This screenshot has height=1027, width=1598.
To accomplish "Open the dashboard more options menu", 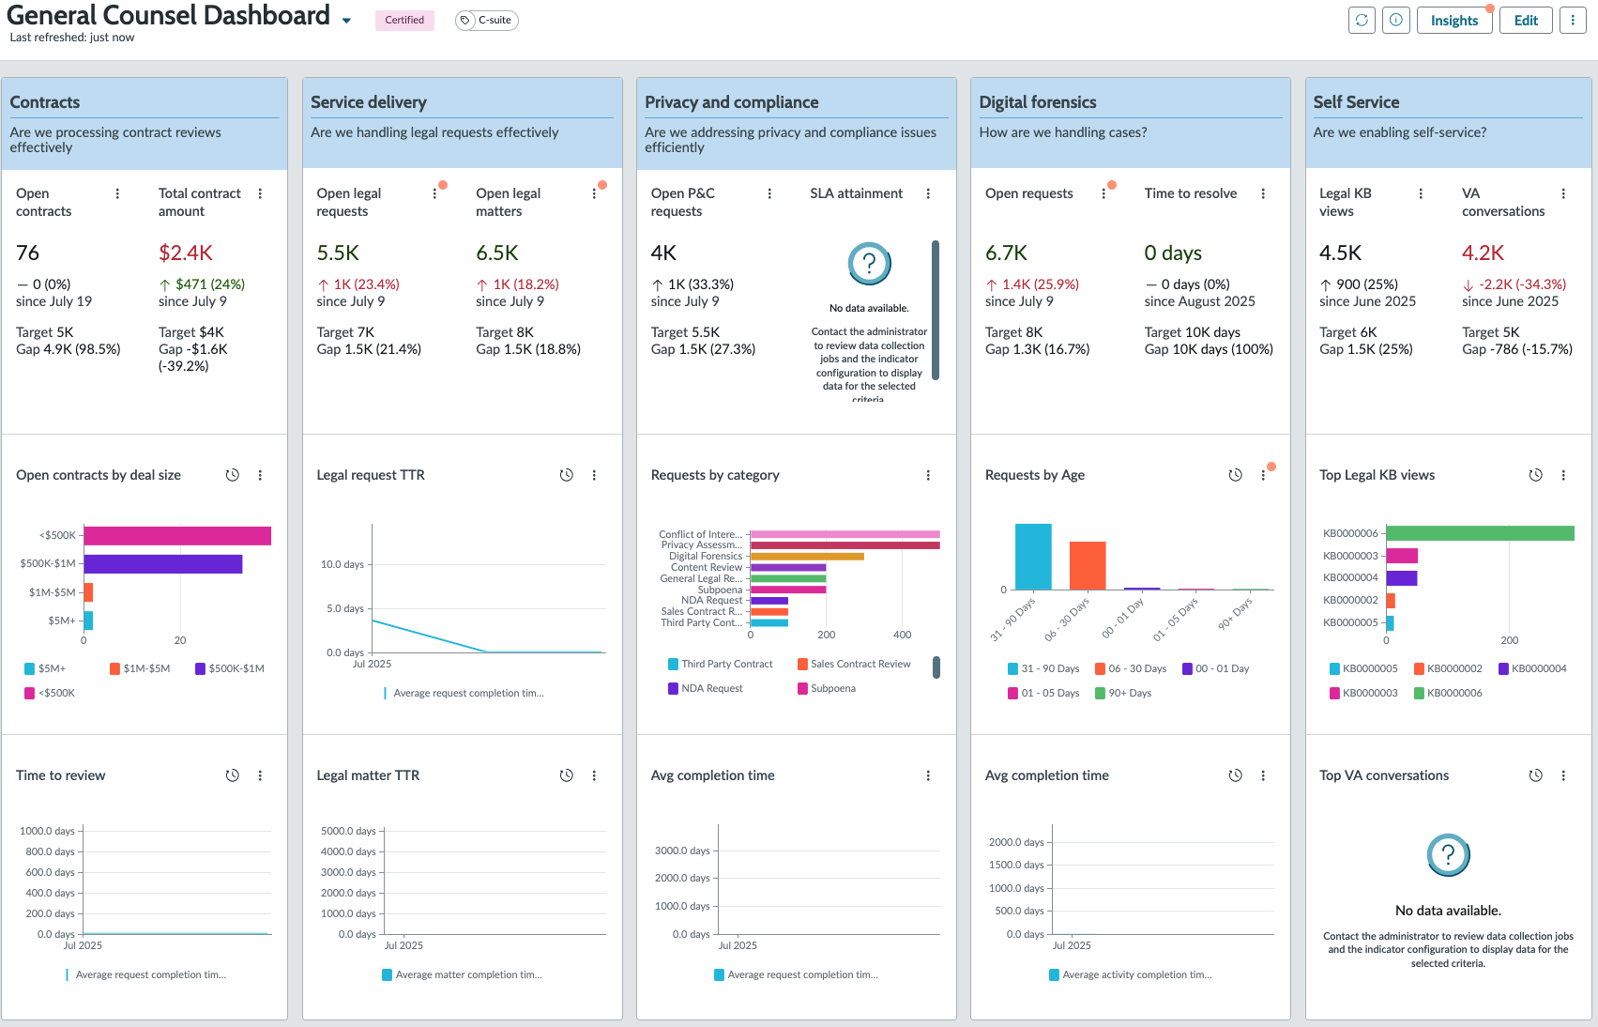I will (x=1573, y=20).
